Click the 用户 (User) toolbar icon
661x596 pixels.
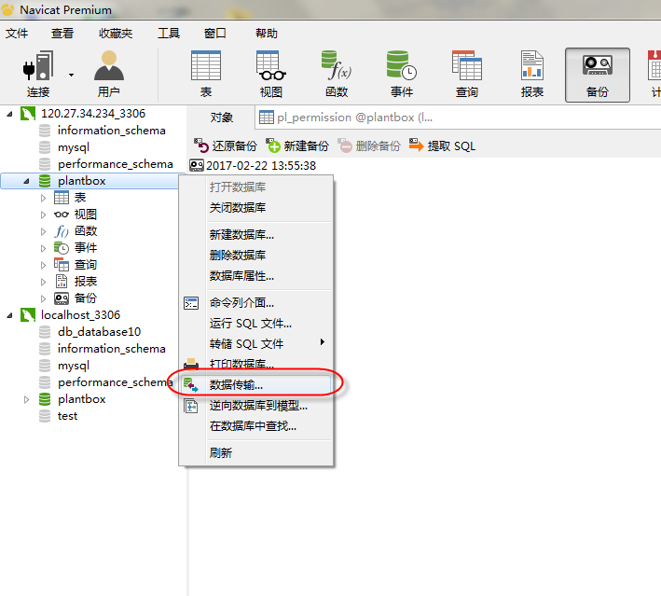click(109, 75)
